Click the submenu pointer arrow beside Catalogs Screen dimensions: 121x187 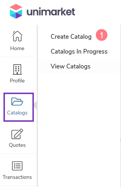click(x=35, y=105)
